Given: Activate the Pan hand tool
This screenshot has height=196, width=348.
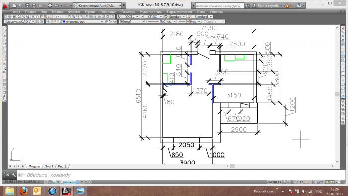Looking at the screenshot, I should [x=69, y=16].
